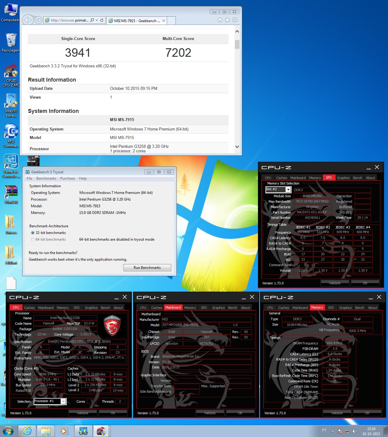Open SPD tab in CPU-Z CPU window
The height and width of the screenshot is (437, 388).
click(77, 308)
